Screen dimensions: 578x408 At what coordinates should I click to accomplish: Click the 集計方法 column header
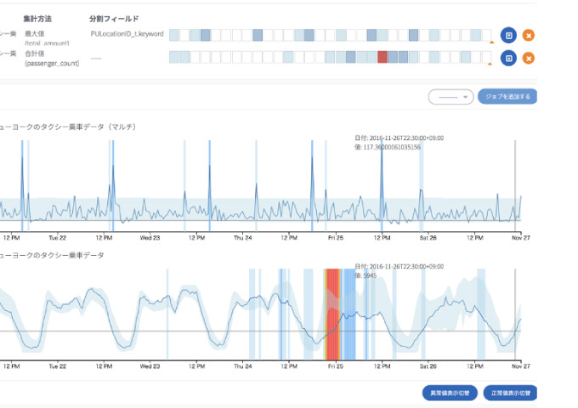click(x=37, y=19)
